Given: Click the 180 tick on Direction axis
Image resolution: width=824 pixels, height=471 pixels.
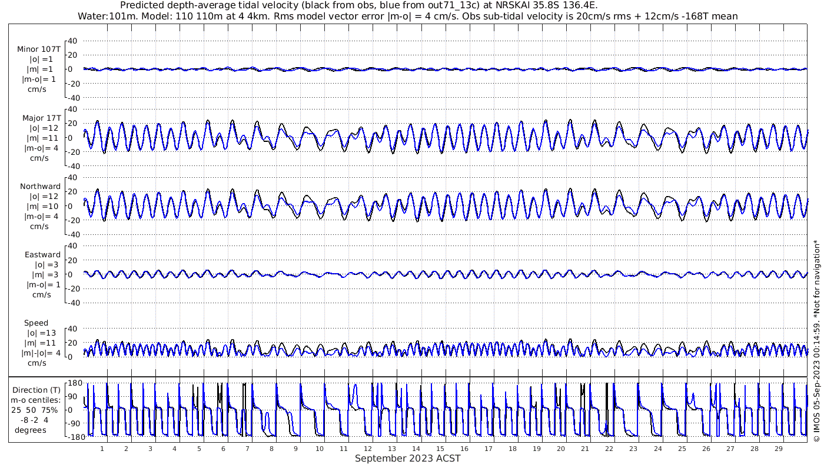Looking at the screenshot, I should 74,383.
